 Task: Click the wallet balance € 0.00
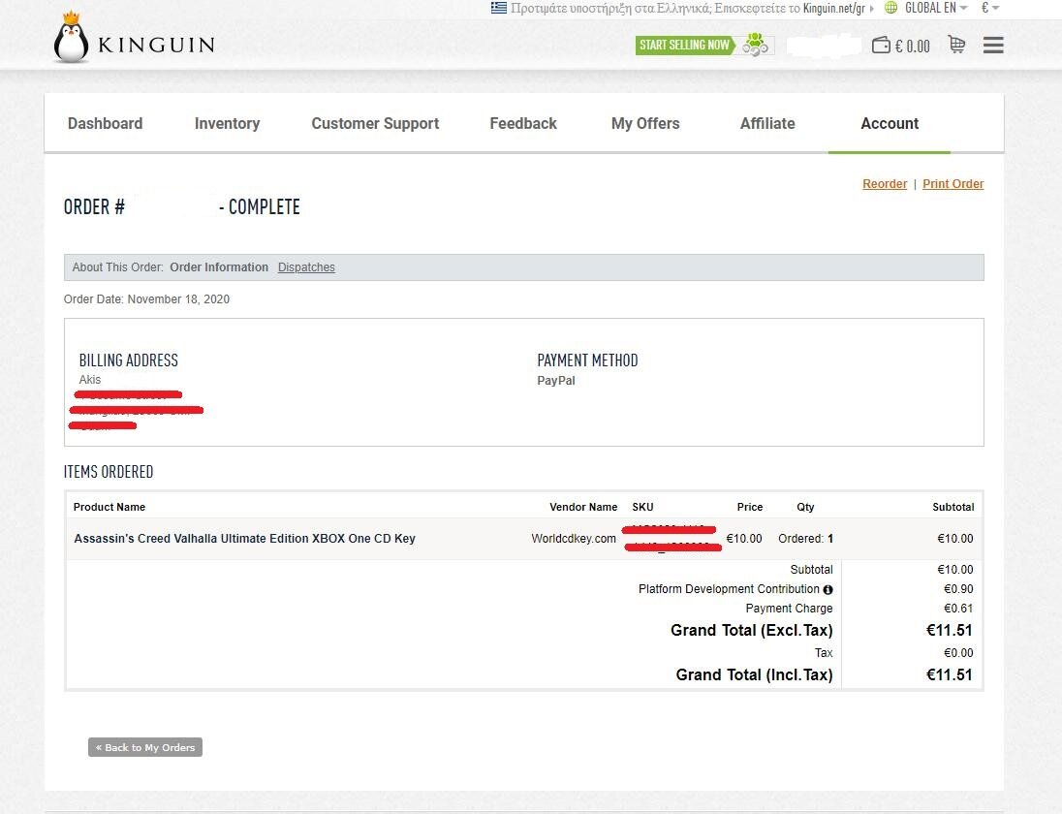(913, 47)
